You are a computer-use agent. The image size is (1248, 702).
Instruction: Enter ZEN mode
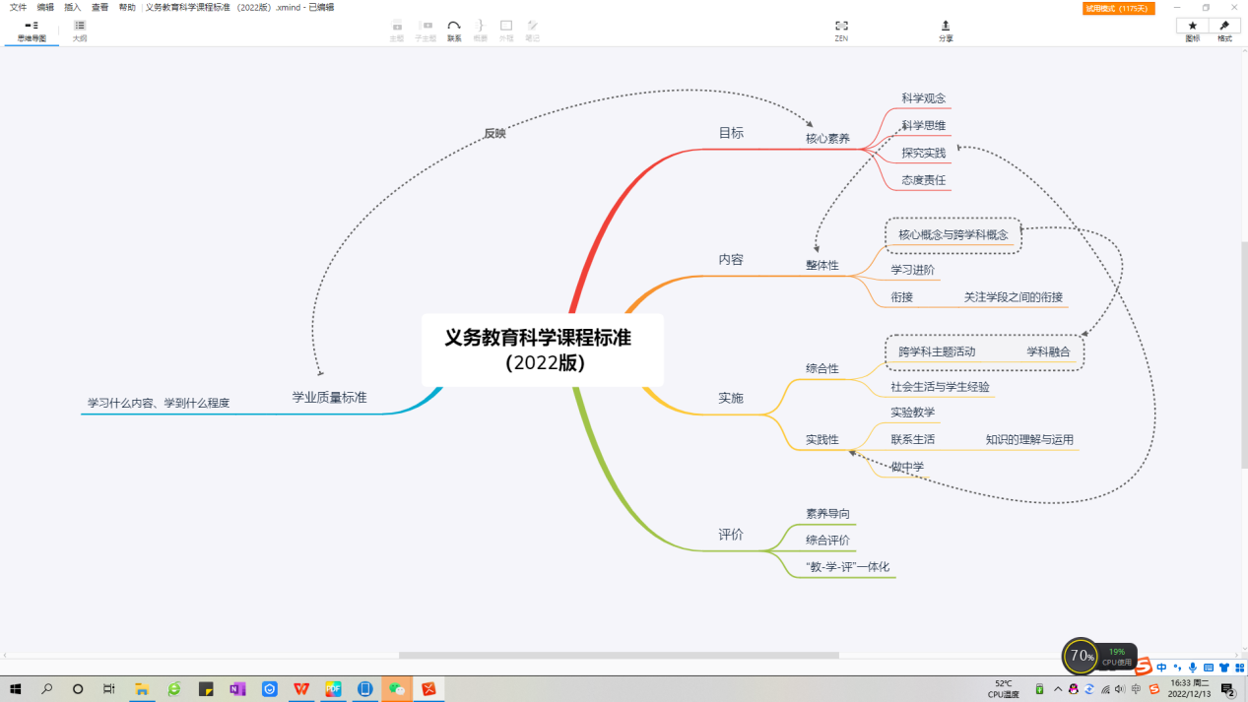tap(841, 31)
